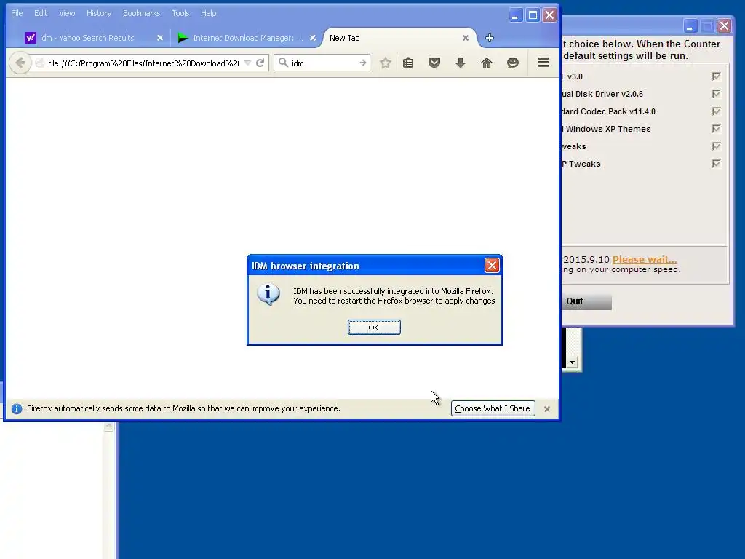This screenshot has height=559, width=745.
Task: Toggle the 'weaks' item checkbox
Action: click(717, 146)
